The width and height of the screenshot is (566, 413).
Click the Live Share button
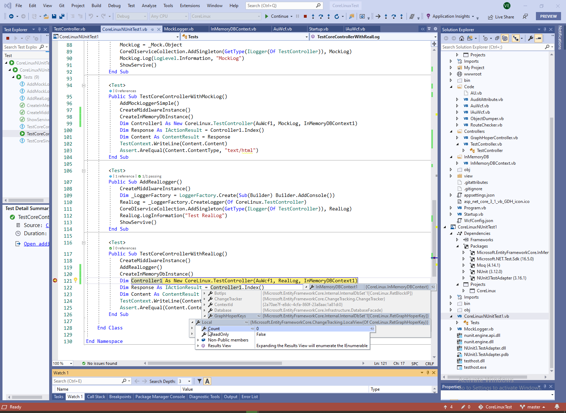coord(501,17)
